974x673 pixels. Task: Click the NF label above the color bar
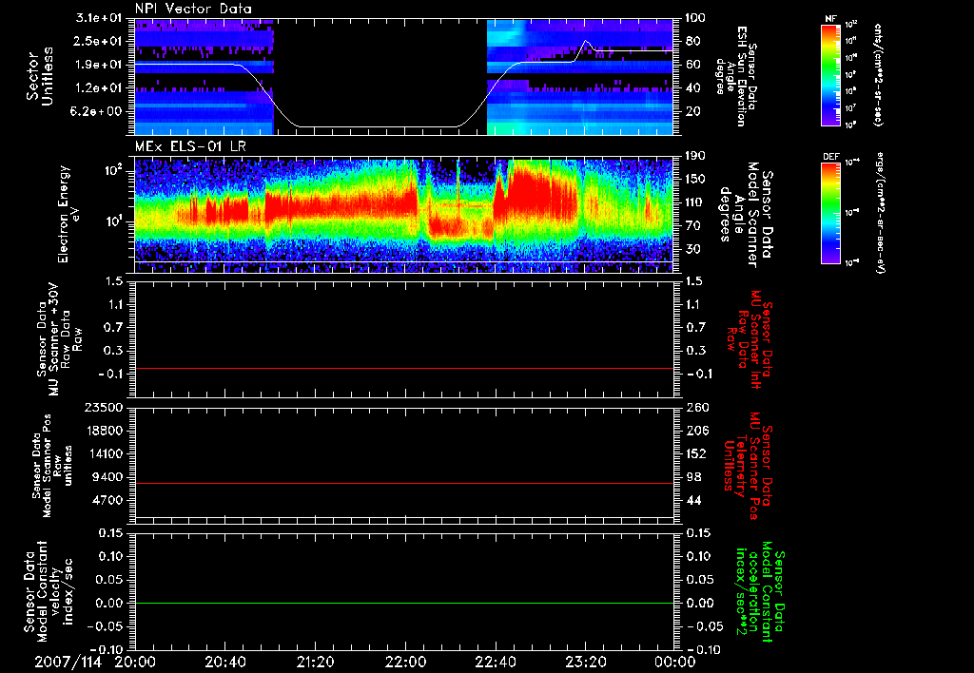click(x=830, y=19)
